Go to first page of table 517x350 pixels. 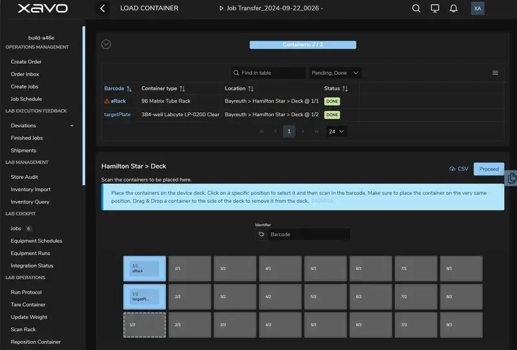coord(262,131)
